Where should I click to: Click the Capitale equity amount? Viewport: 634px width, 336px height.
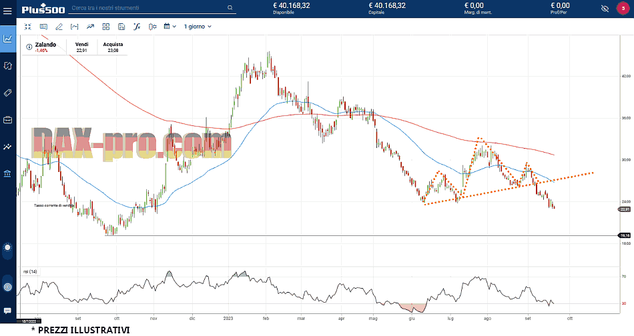387,5
